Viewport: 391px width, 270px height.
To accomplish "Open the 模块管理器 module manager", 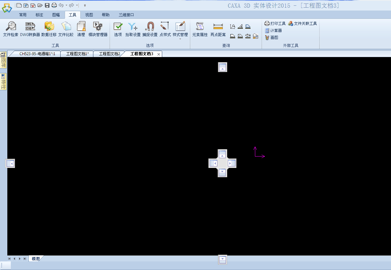I will click(x=98, y=29).
